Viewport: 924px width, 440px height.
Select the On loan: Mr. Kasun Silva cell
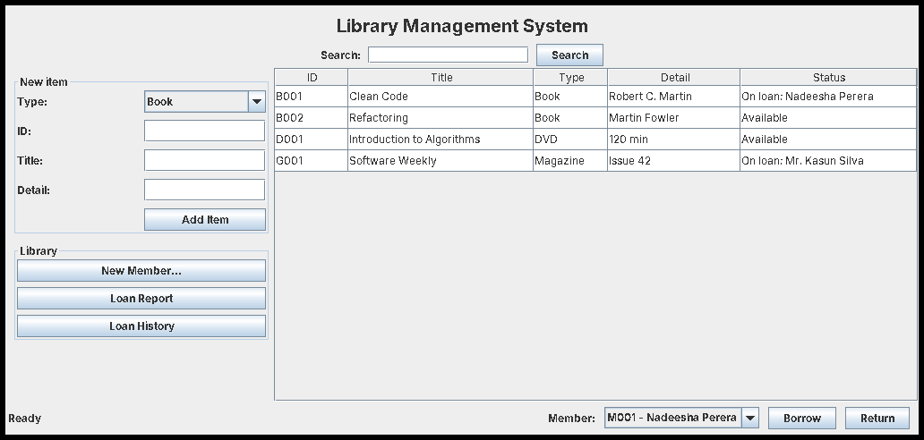point(828,161)
